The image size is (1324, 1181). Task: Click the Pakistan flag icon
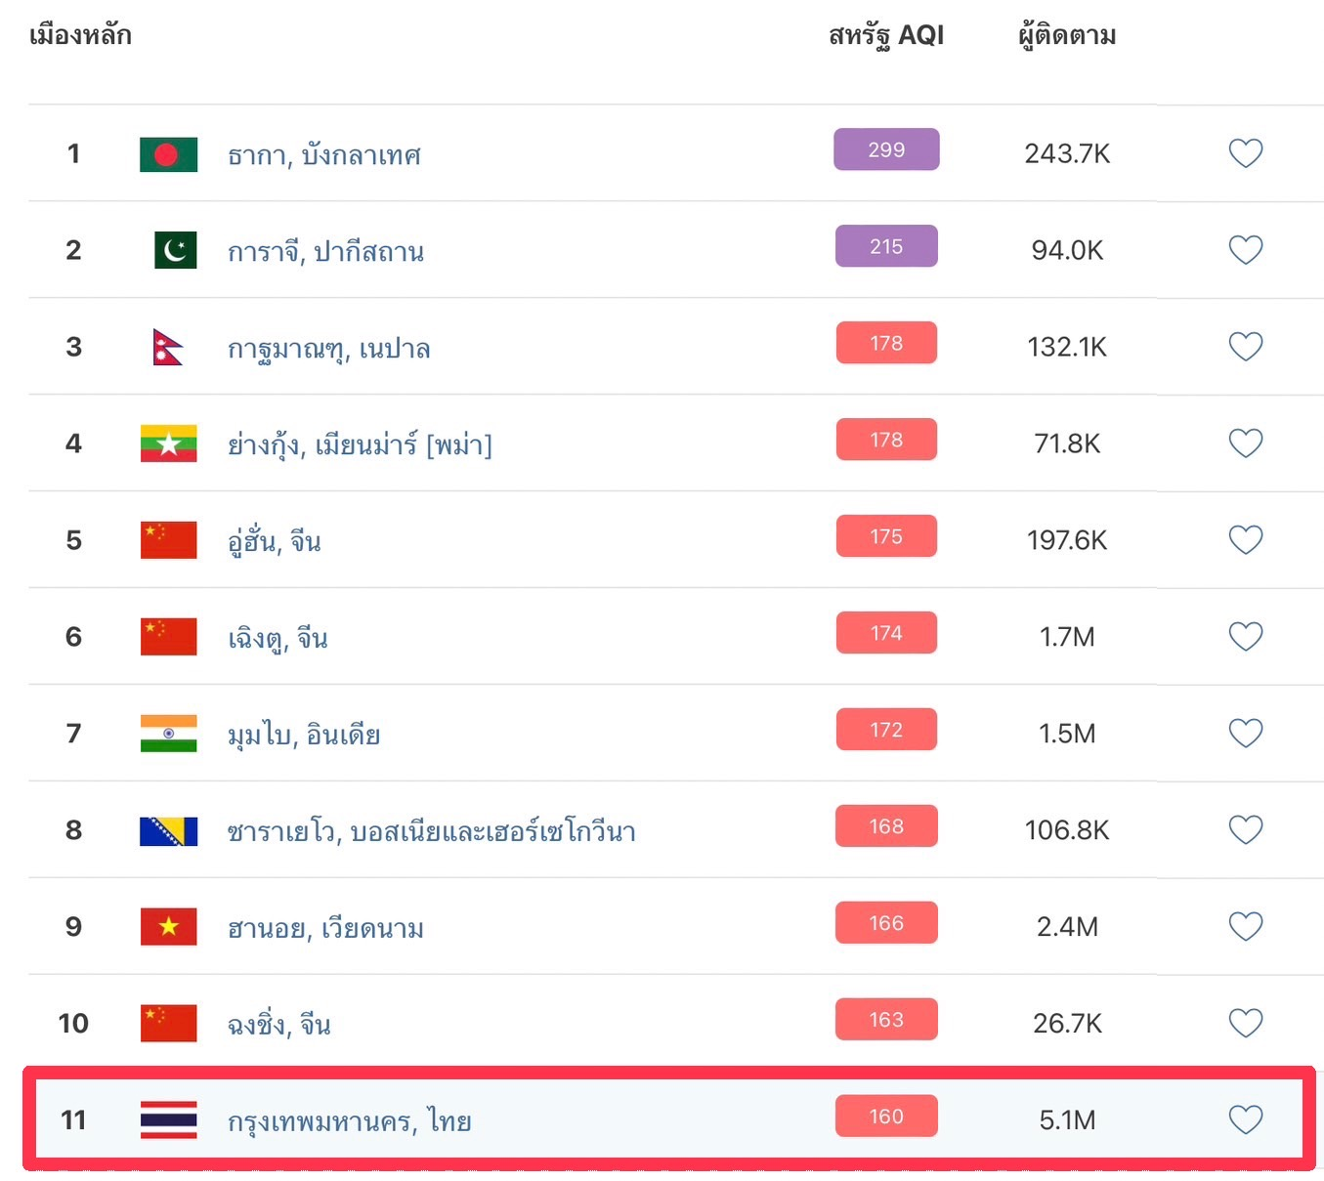coord(176,250)
